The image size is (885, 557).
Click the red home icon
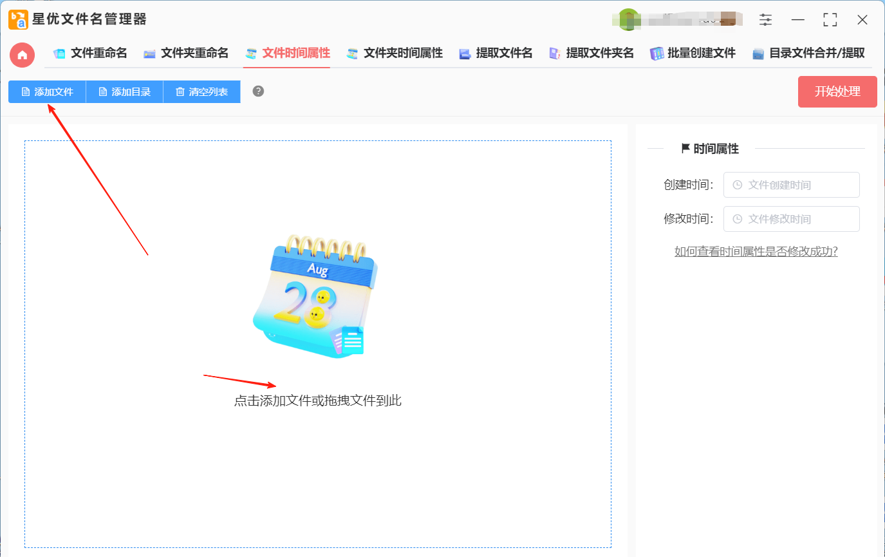[x=22, y=55]
